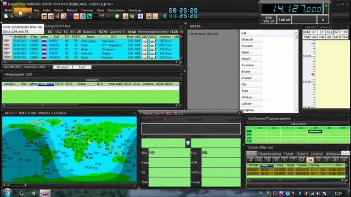
Task: Click the blue sphere toolbar icon
Action: (140, 16)
